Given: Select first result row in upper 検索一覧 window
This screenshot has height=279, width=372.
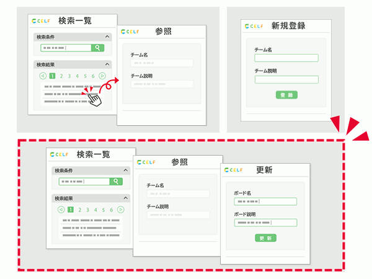Looking at the screenshot, I should [73, 87].
